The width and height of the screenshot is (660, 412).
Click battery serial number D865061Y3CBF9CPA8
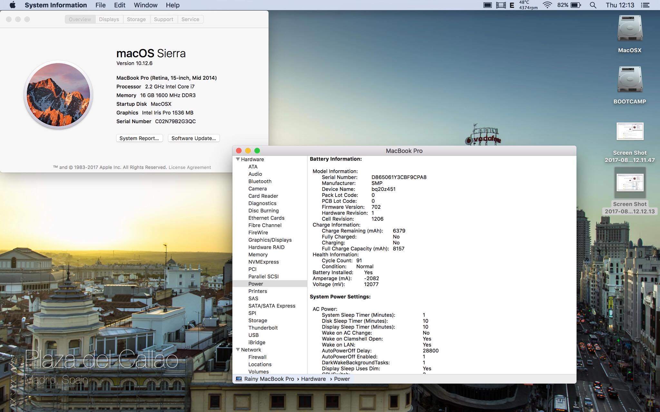click(x=399, y=177)
